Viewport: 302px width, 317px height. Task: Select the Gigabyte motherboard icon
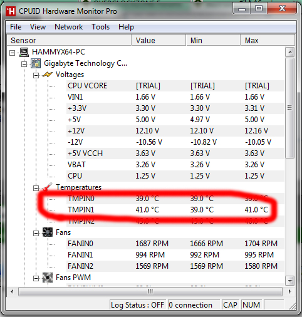pos(36,63)
